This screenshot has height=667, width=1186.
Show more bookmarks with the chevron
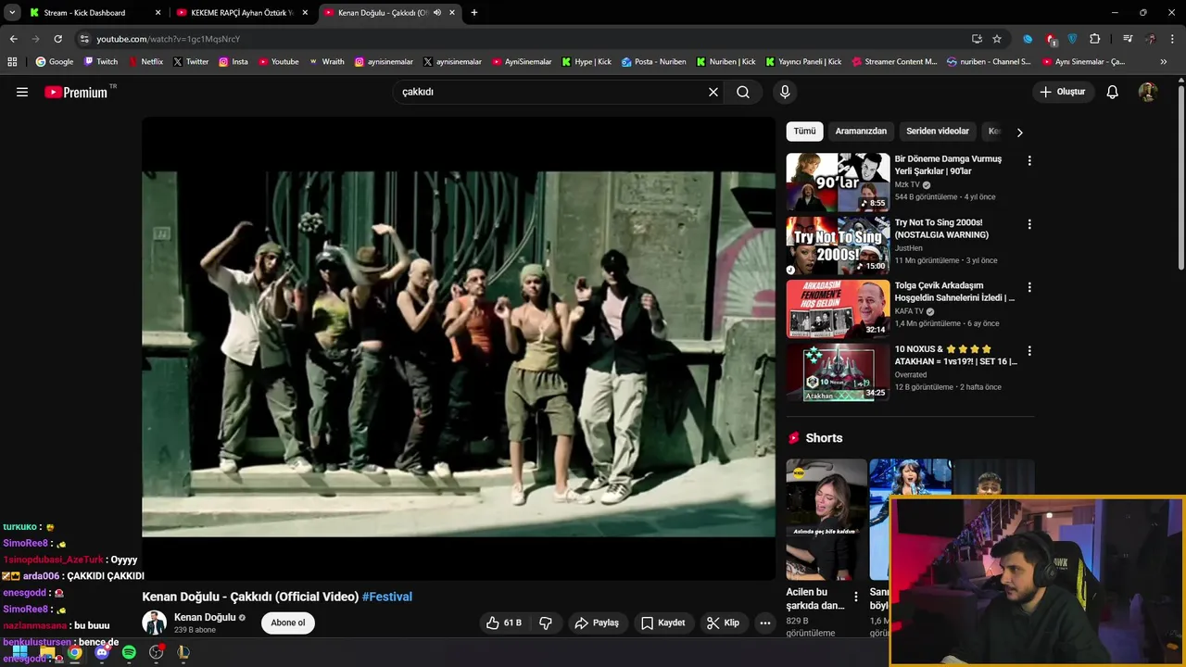point(1164,62)
